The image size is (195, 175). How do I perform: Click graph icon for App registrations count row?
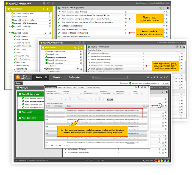(x=164, y=12)
